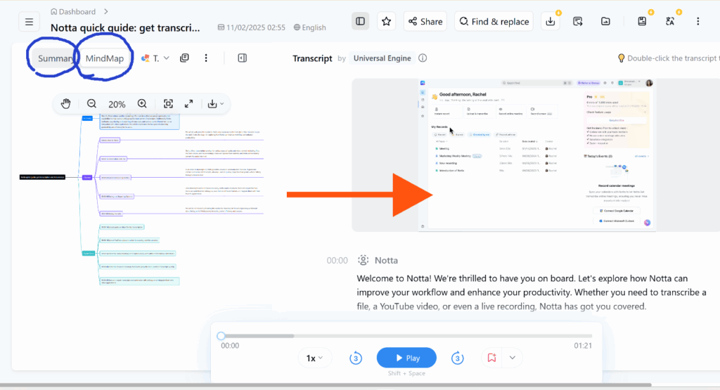
Task: Toggle the split panel layout view
Action: [x=361, y=22]
